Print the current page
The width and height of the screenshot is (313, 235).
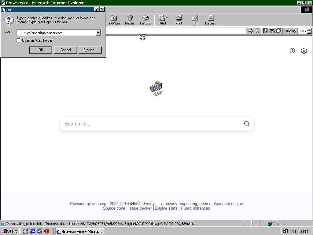click(179, 20)
